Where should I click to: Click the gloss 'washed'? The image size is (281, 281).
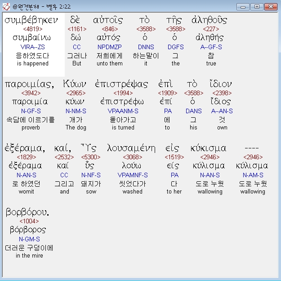133,192
